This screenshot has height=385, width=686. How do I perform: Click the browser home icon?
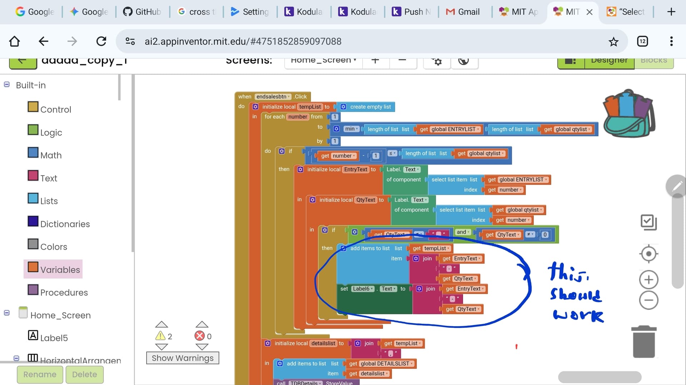(14, 41)
